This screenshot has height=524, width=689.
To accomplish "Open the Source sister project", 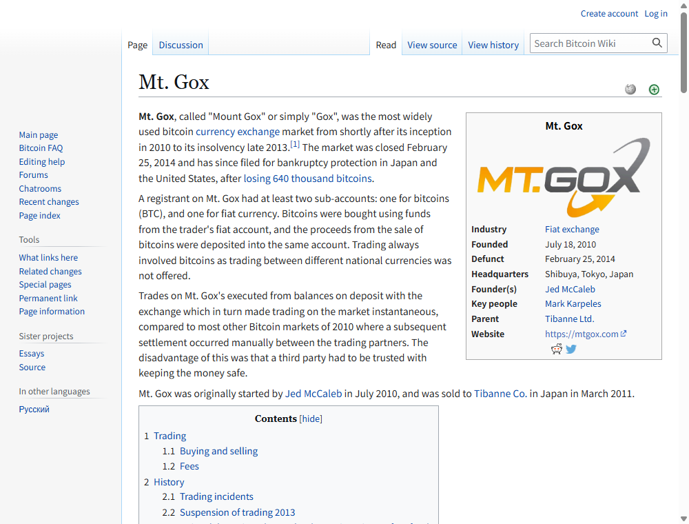I will [32, 367].
